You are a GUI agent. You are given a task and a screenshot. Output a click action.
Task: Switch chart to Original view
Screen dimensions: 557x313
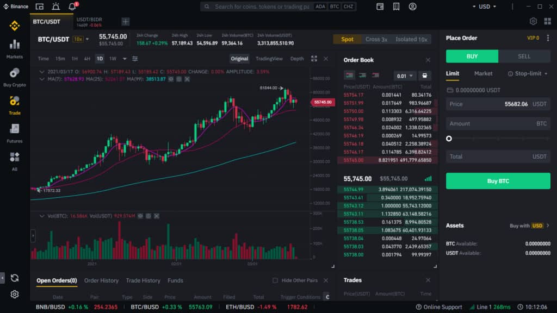click(239, 59)
